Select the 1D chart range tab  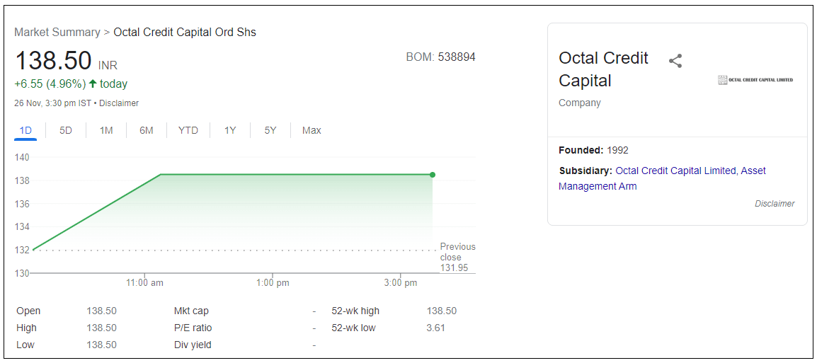coord(25,130)
